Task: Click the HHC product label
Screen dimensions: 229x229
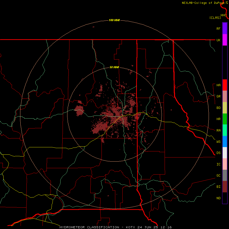Action: pyautogui.click(x=223, y=15)
